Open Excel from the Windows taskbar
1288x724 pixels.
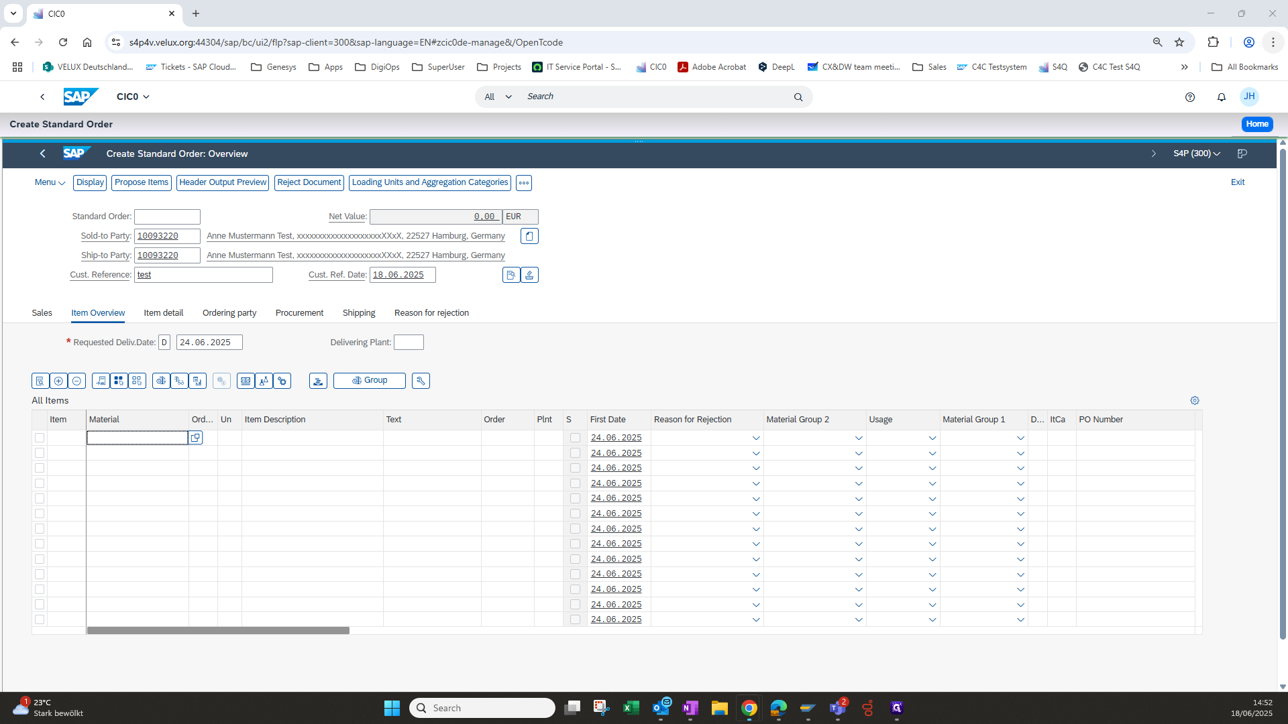[x=631, y=708]
